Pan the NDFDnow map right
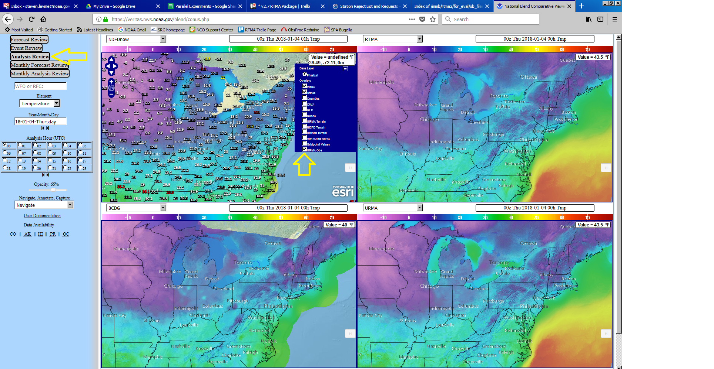Viewport: 714px width, 369px height. pos(115,66)
